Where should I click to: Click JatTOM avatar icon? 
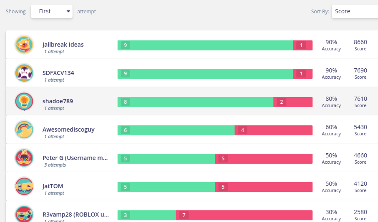24,186
